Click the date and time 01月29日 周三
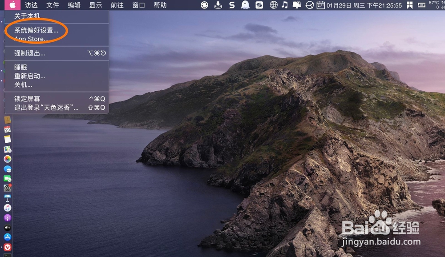Image resolution: width=445 pixels, height=257 pixels. (x=364, y=5)
